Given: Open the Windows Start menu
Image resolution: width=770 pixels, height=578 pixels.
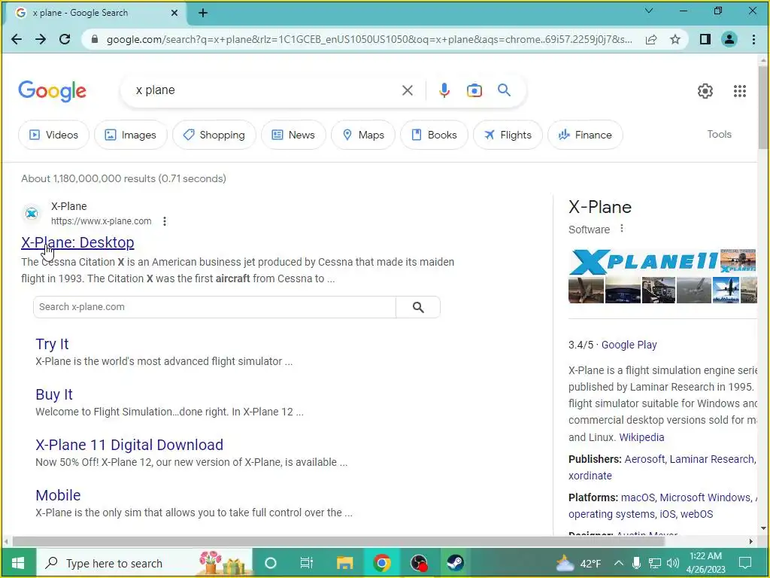Looking at the screenshot, I should (18, 563).
